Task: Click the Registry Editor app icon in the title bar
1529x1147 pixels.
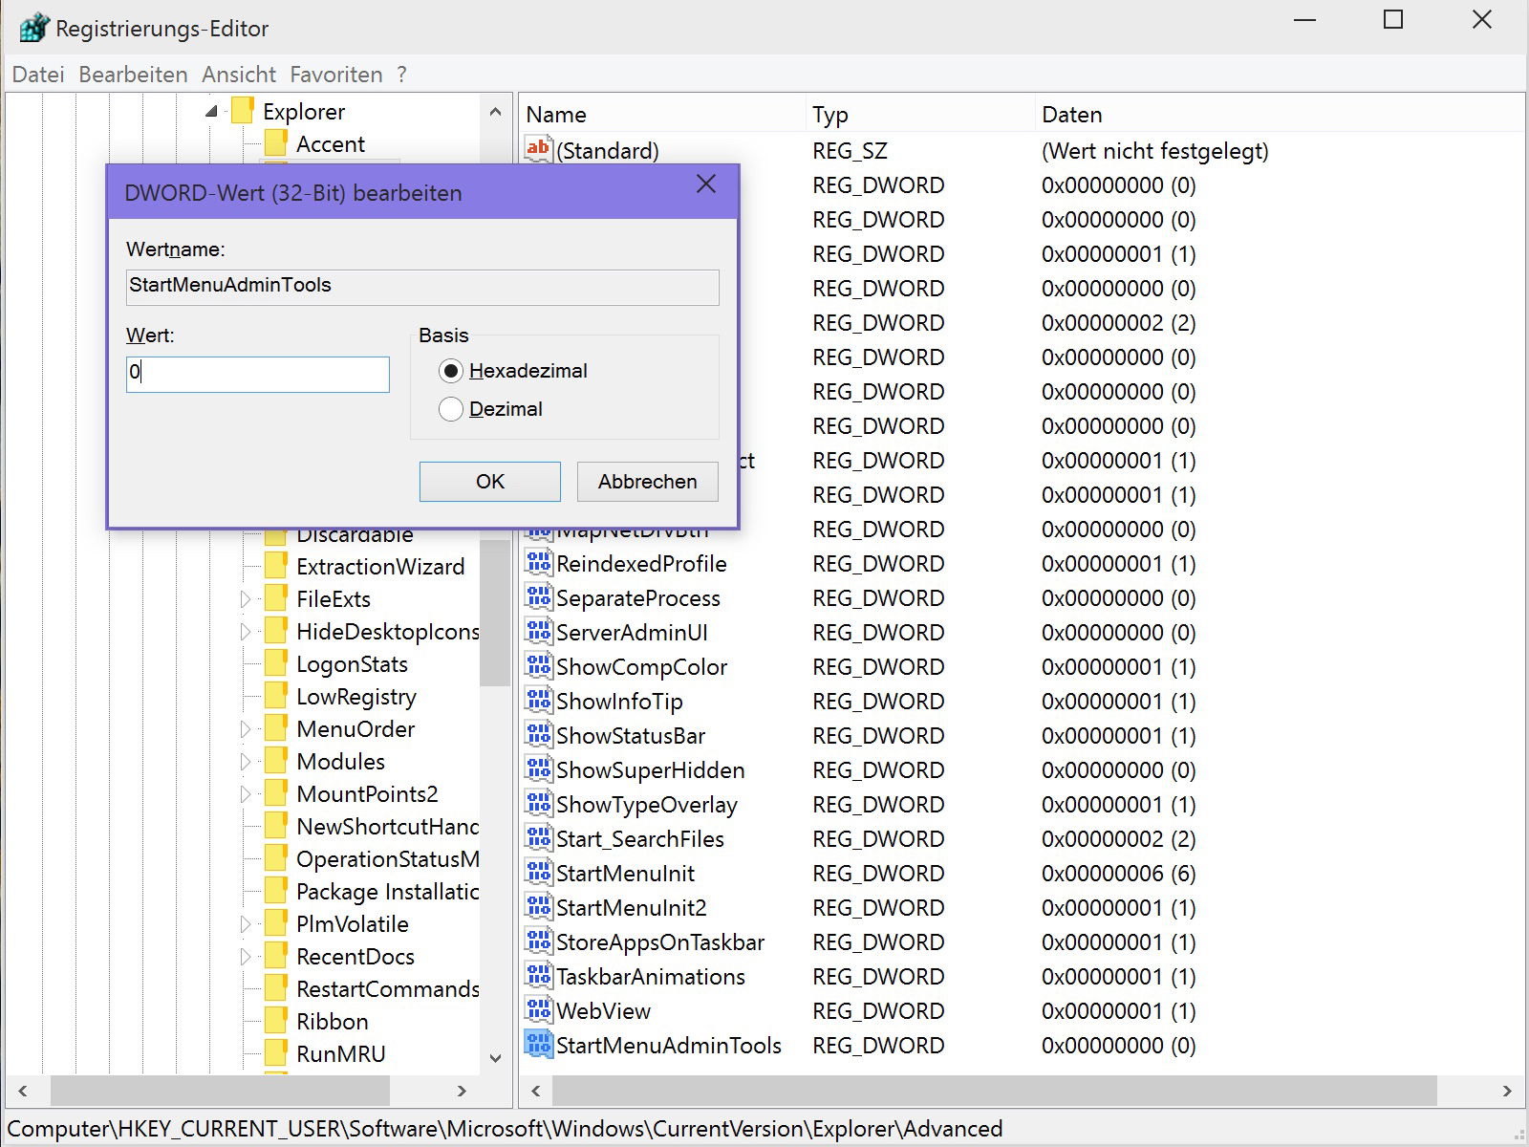Action: coord(33,28)
